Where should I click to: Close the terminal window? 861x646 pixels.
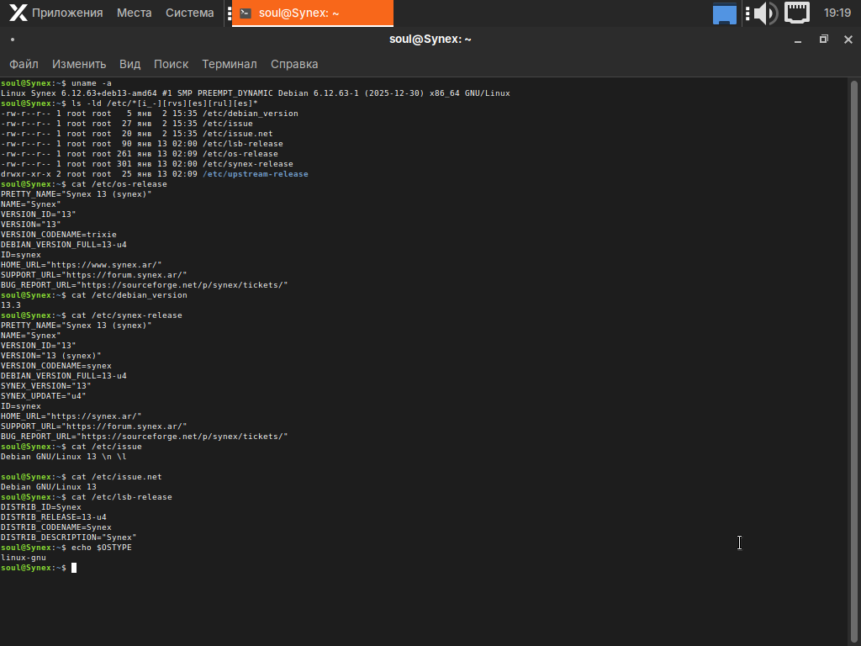[x=848, y=40]
